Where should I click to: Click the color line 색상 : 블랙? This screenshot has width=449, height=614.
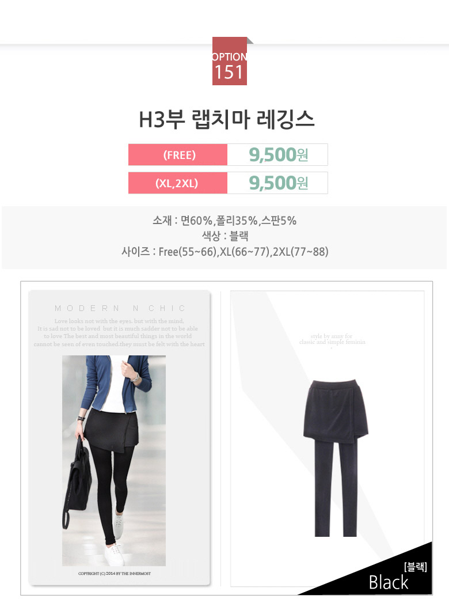point(225,236)
